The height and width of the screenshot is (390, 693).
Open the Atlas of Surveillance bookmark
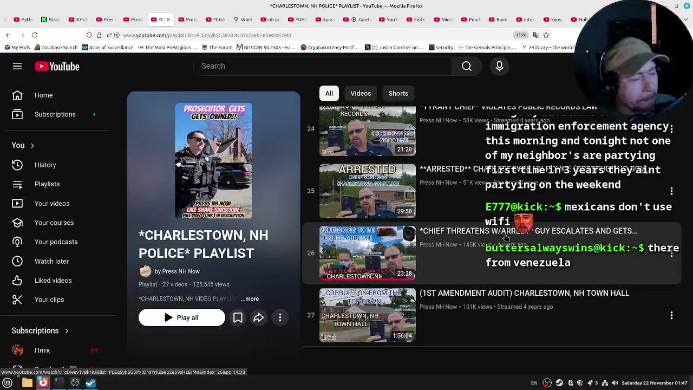coord(107,48)
